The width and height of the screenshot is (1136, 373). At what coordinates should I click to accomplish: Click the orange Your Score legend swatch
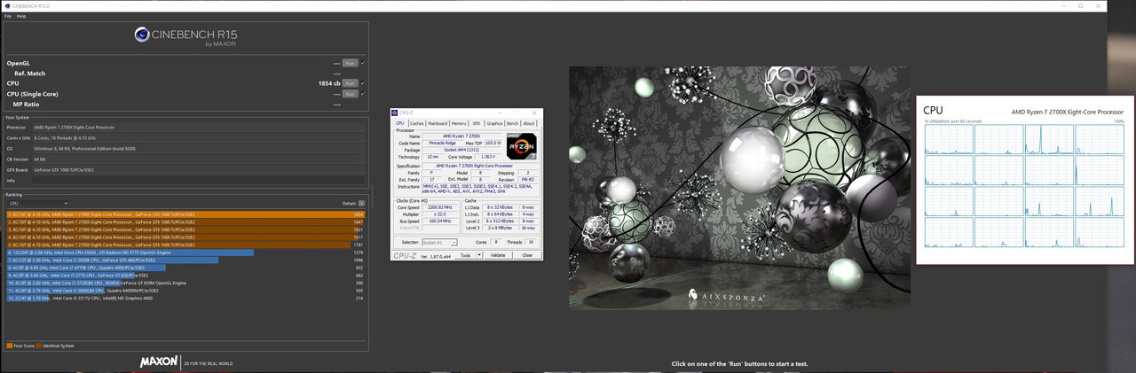[9, 346]
